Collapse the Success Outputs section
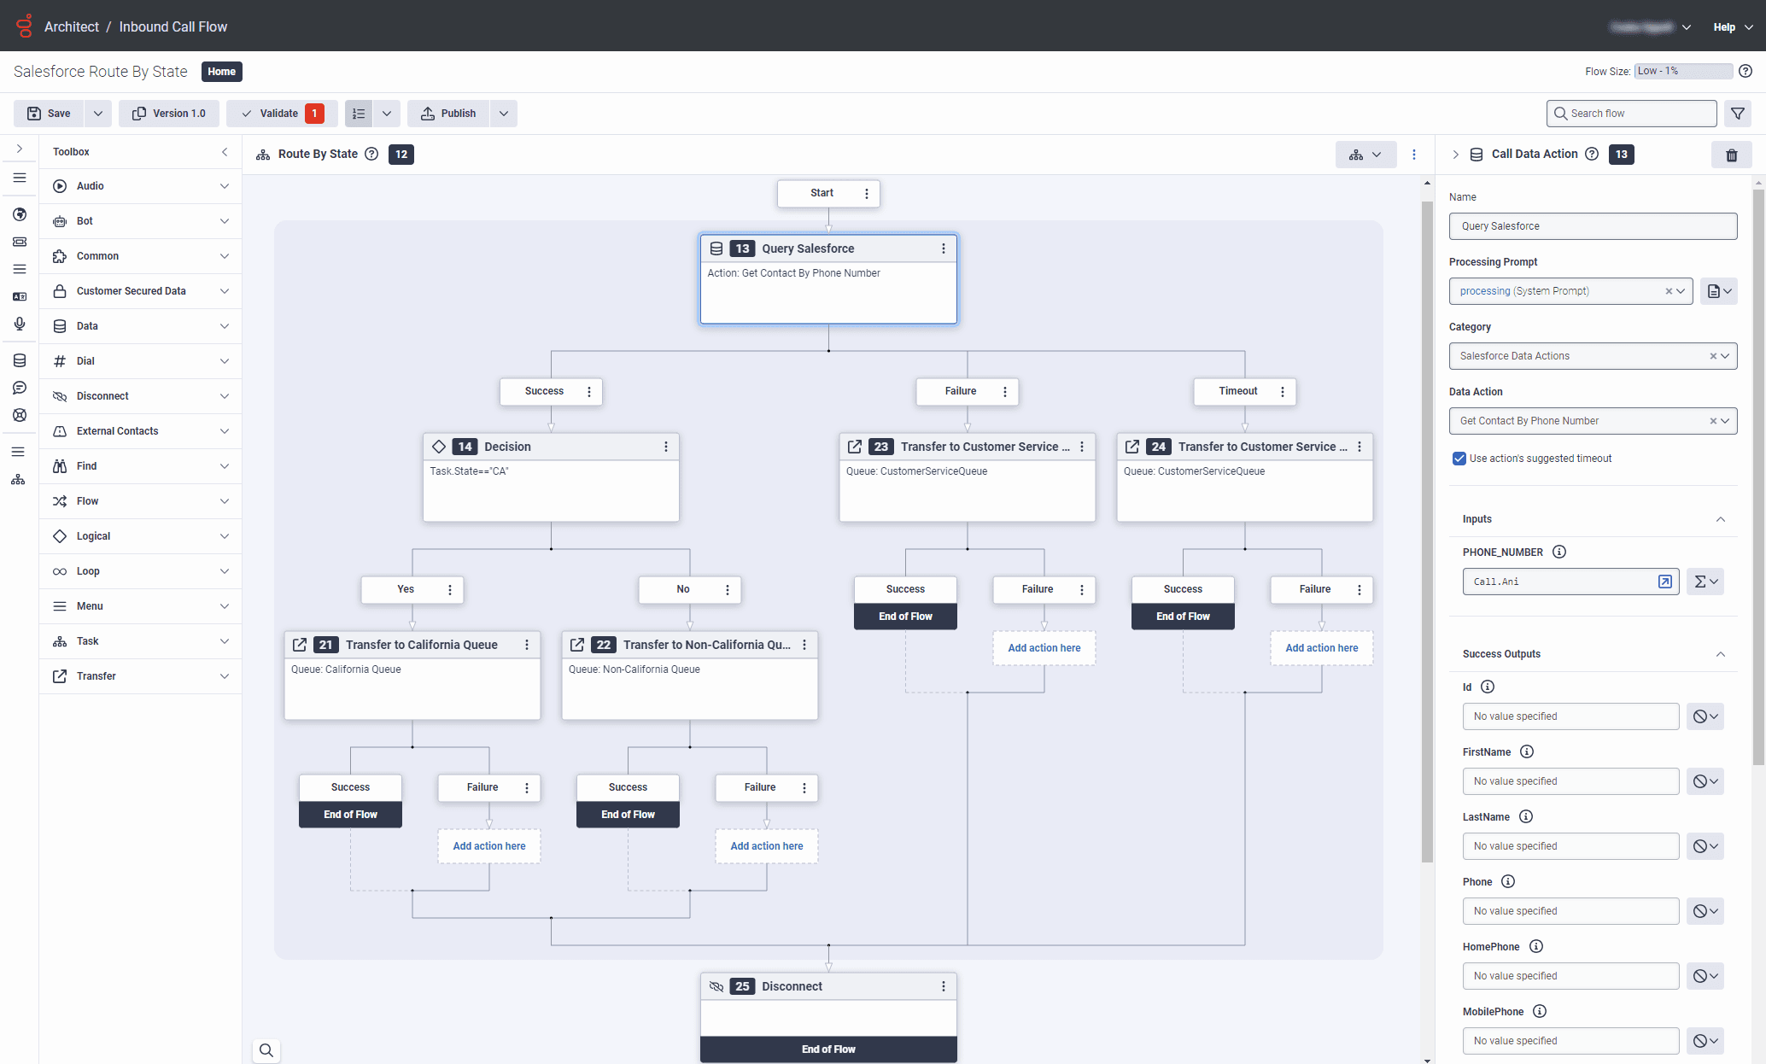The image size is (1766, 1064). [1722, 653]
